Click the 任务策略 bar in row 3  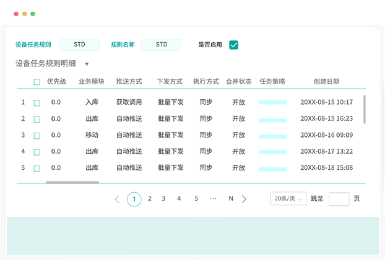(273, 136)
